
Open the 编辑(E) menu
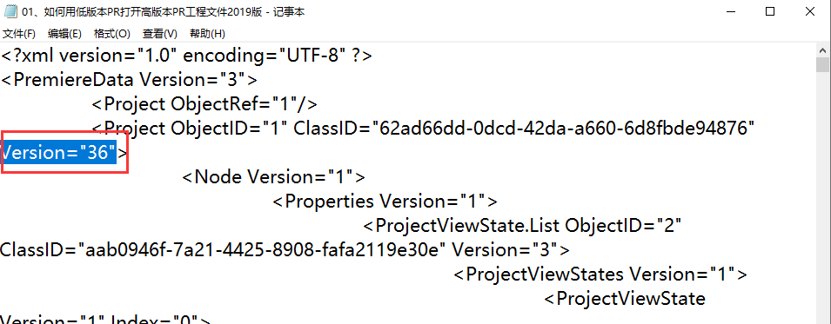tap(64, 34)
